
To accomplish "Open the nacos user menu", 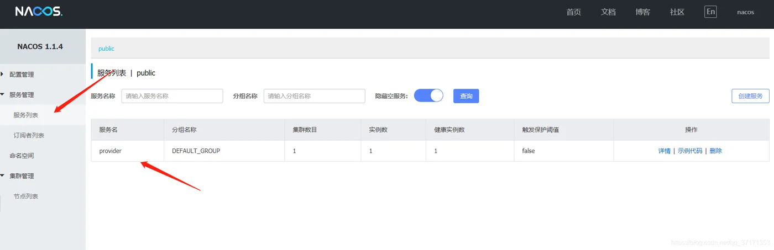I will pyautogui.click(x=745, y=12).
